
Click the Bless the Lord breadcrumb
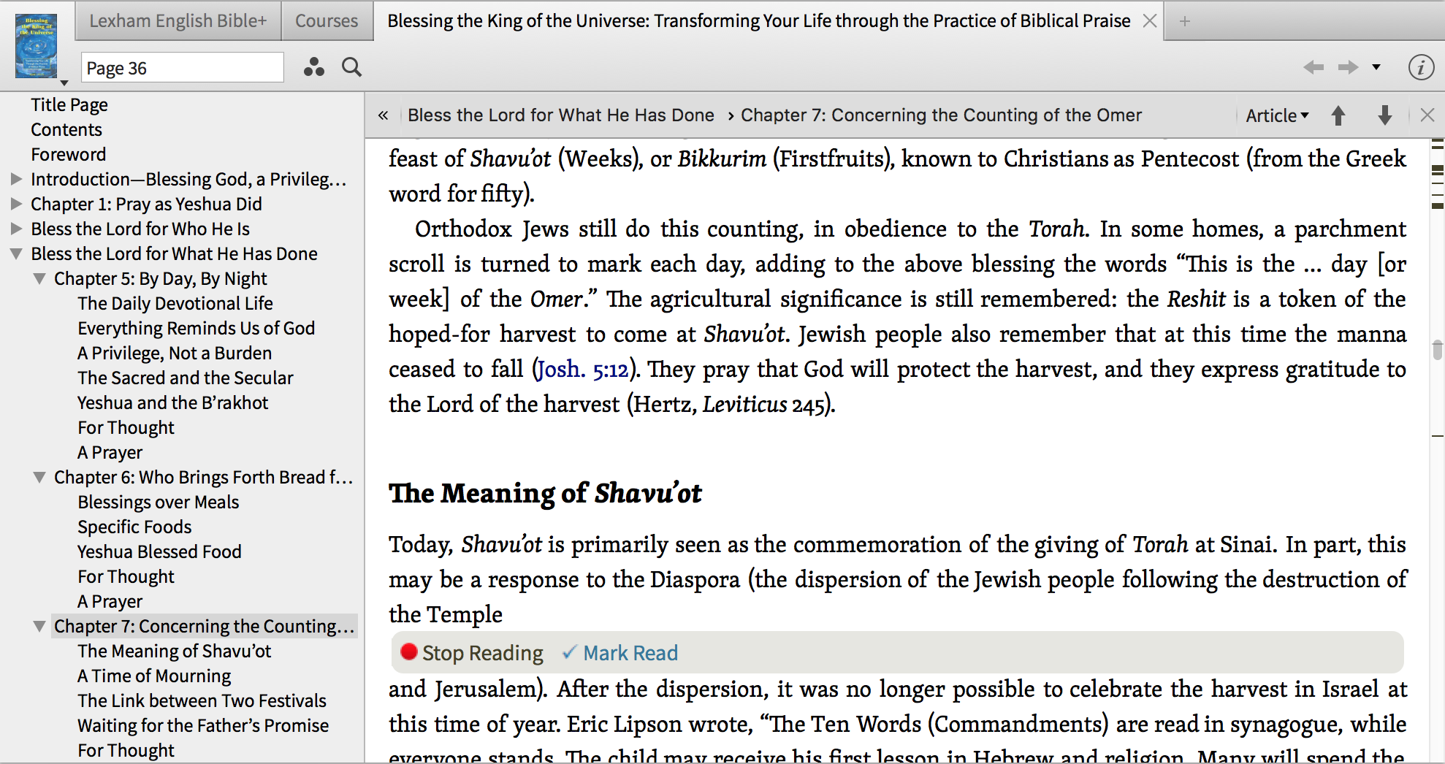pos(561,115)
